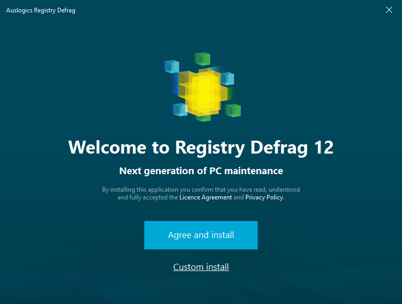This screenshot has height=304, width=402.
Task: Open the Licence Agreement link
Action: (206, 197)
